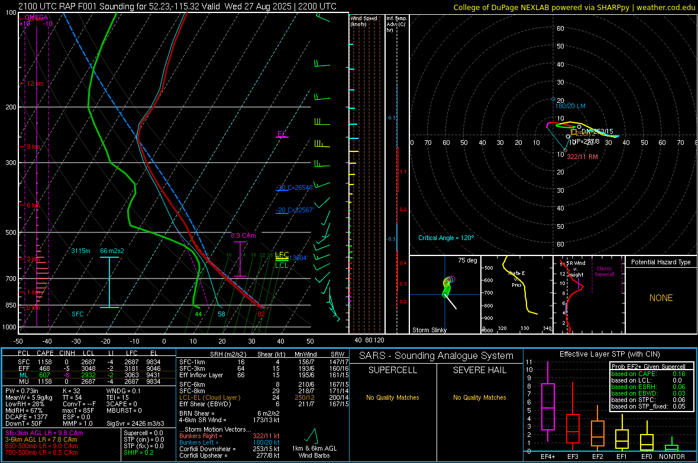Click the weather.cod.edu credit text
This screenshot has width=698, height=463.
pyautogui.click(x=665, y=7)
